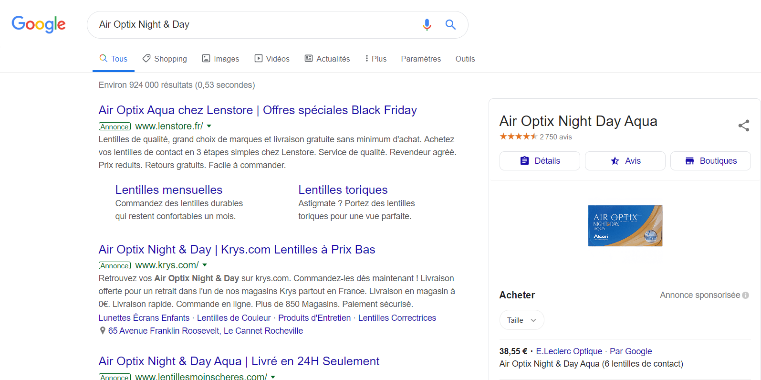Click the Annonce badge for krys.com
761x380 pixels.
coord(115,265)
